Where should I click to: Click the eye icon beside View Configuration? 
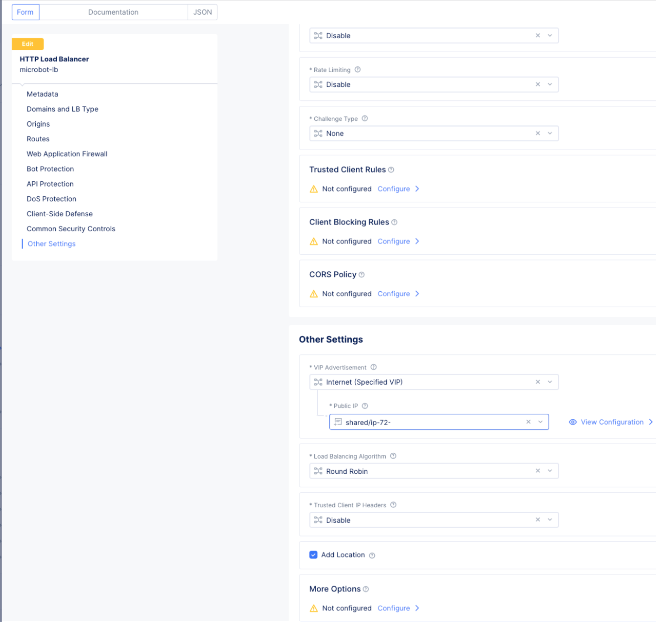point(572,422)
